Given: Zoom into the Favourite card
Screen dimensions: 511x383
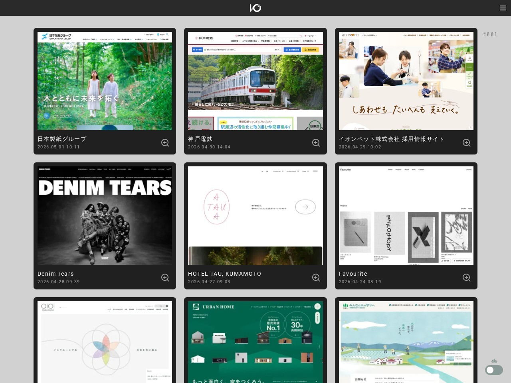Looking at the screenshot, I should 467,278.
